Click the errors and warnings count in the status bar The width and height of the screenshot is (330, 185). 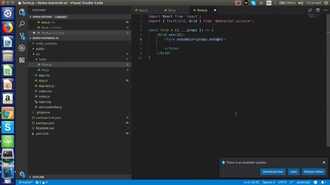pos(41,182)
